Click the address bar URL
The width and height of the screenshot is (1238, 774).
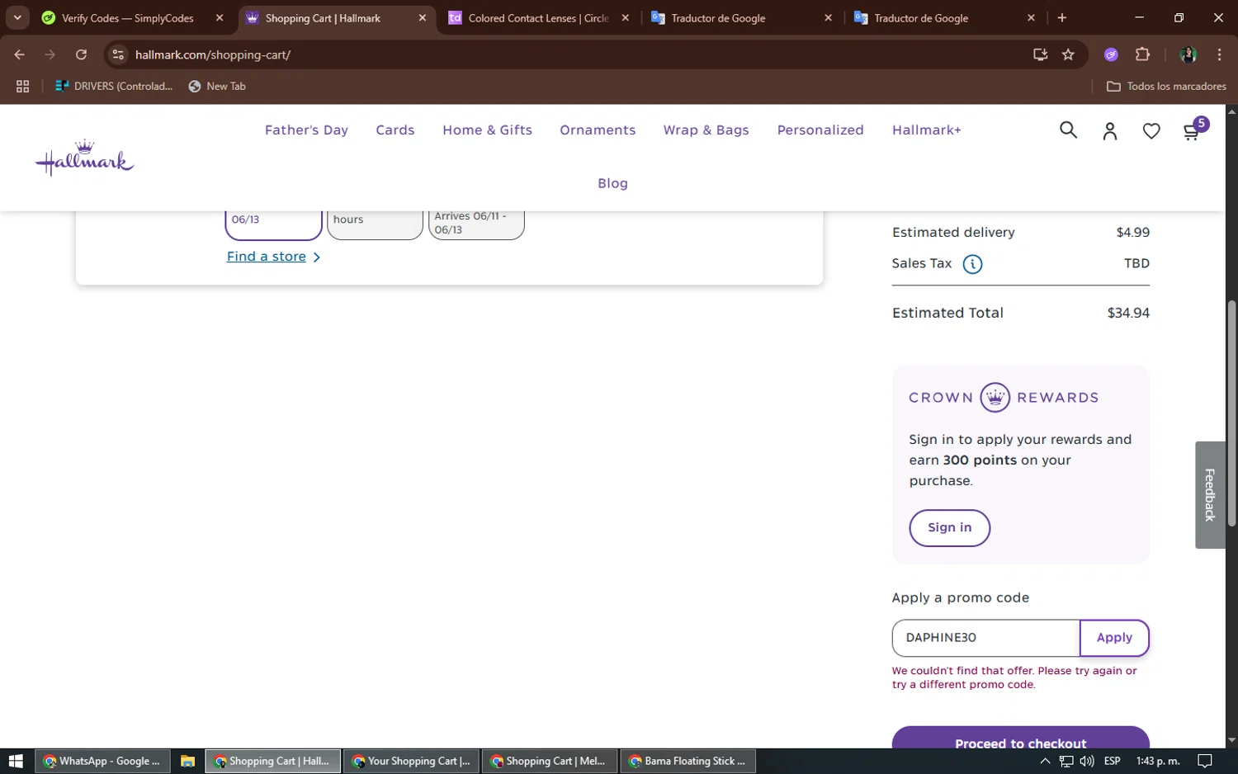[x=213, y=54]
